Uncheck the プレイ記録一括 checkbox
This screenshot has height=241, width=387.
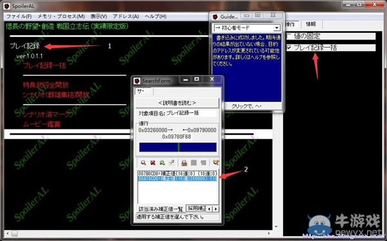(x=289, y=48)
